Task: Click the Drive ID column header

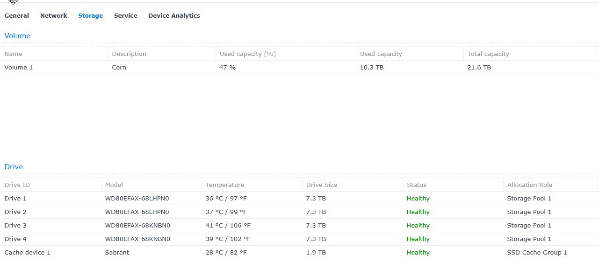Action: click(17, 185)
